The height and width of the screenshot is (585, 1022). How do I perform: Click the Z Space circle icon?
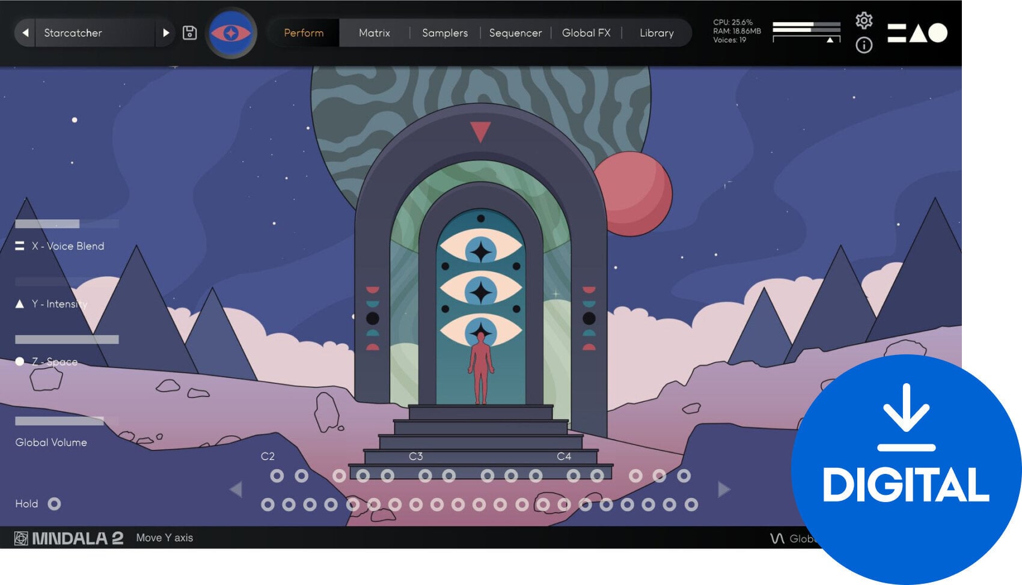tap(20, 362)
